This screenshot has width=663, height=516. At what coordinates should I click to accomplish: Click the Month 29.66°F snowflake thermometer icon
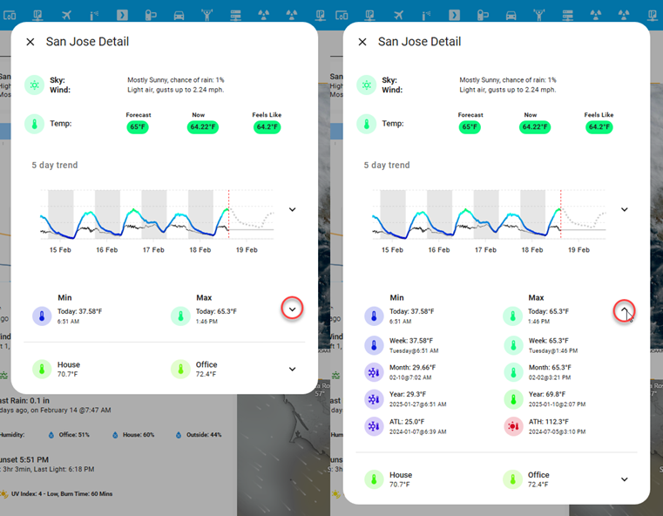(x=374, y=372)
